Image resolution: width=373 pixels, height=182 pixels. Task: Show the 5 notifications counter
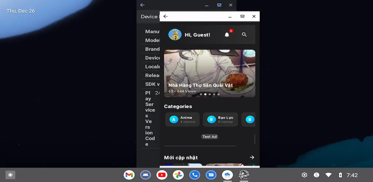[x=316, y=175]
